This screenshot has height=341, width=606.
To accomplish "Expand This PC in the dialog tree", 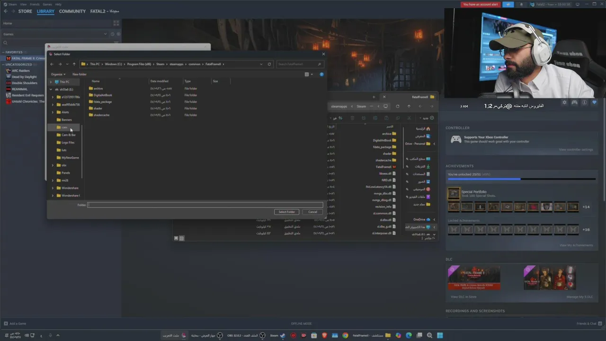I will [x=51, y=82].
